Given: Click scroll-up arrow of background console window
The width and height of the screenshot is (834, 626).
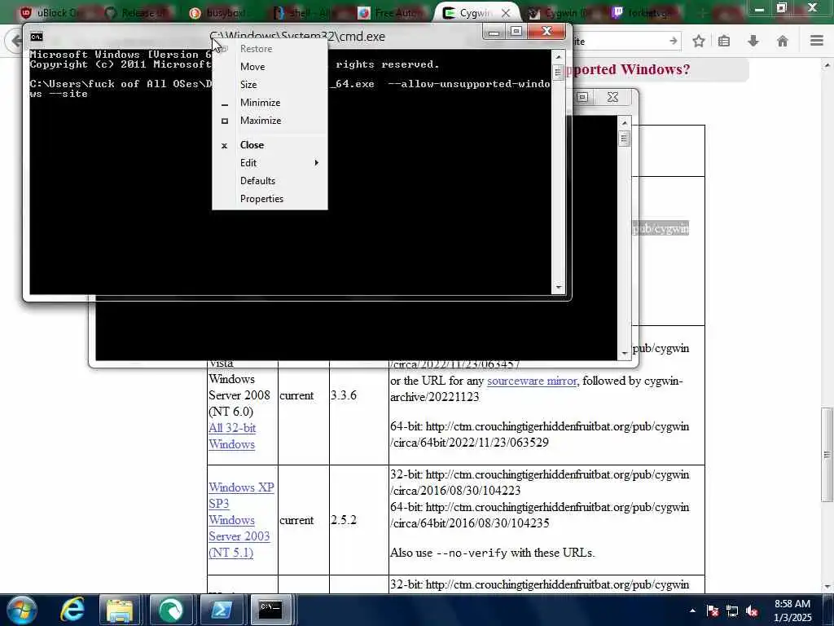Looking at the screenshot, I should (x=625, y=123).
